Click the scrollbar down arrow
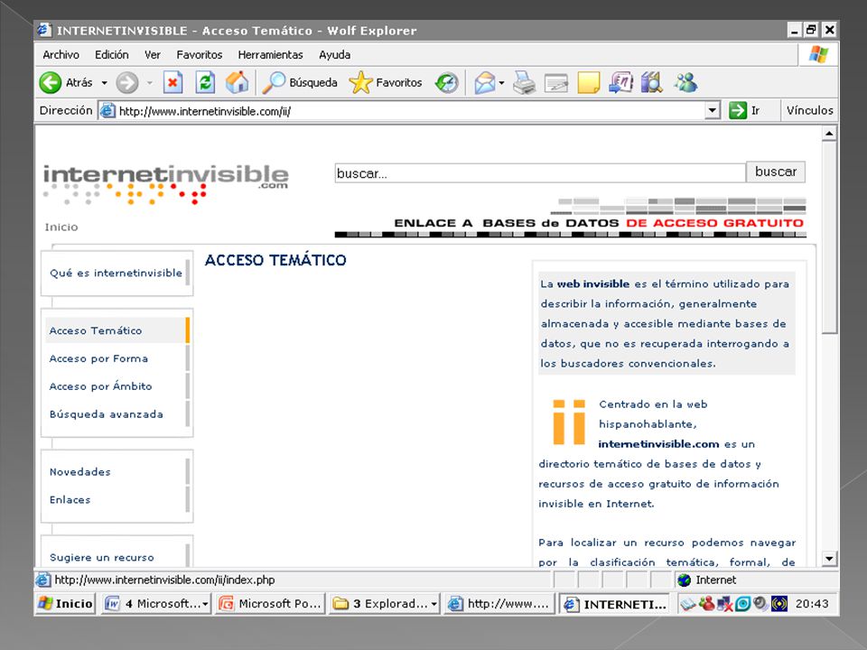The height and width of the screenshot is (650, 867). [829, 558]
